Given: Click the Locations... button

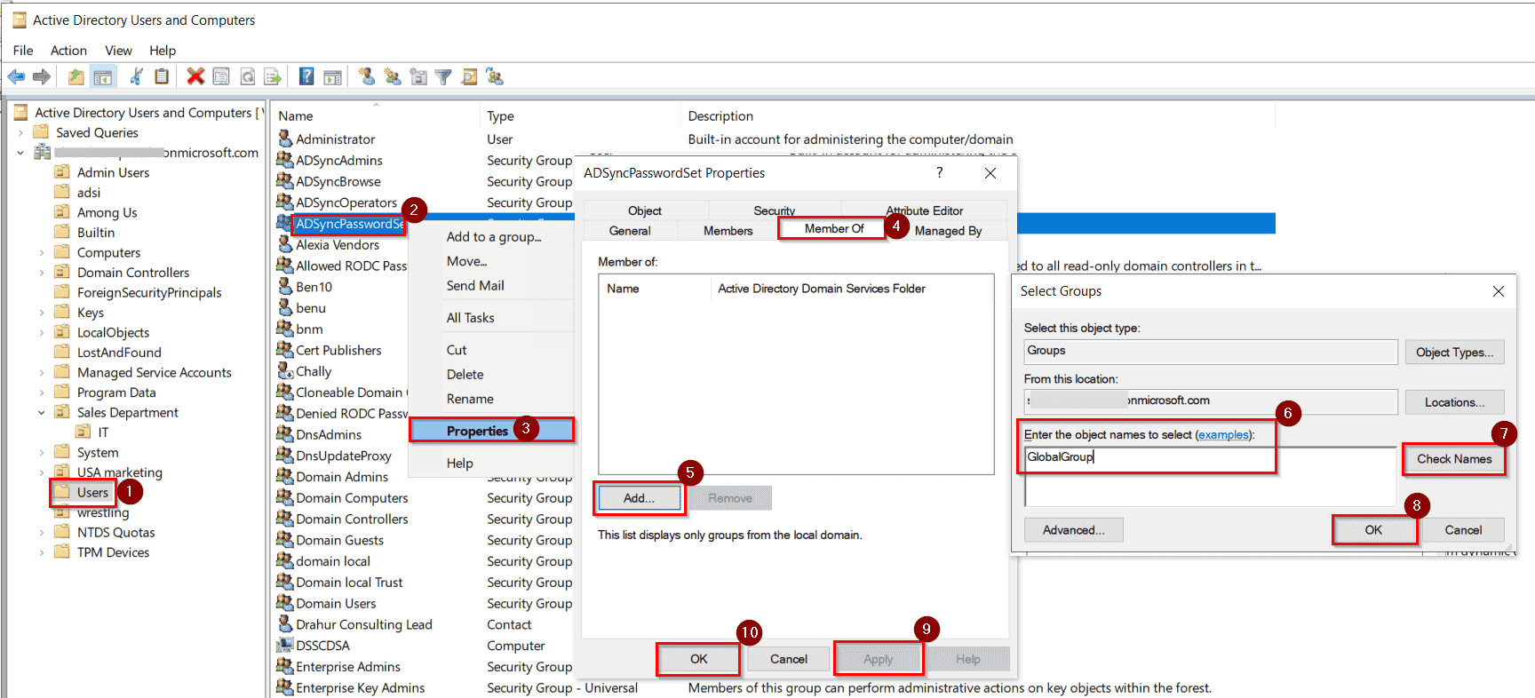Looking at the screenshot, I should pos(1454,402).
